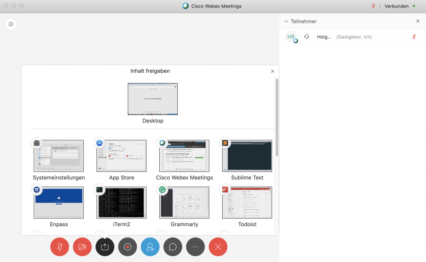Share the Systemeinstellungen window
Viewport: 426px width, 262px height.
point(59,156)
